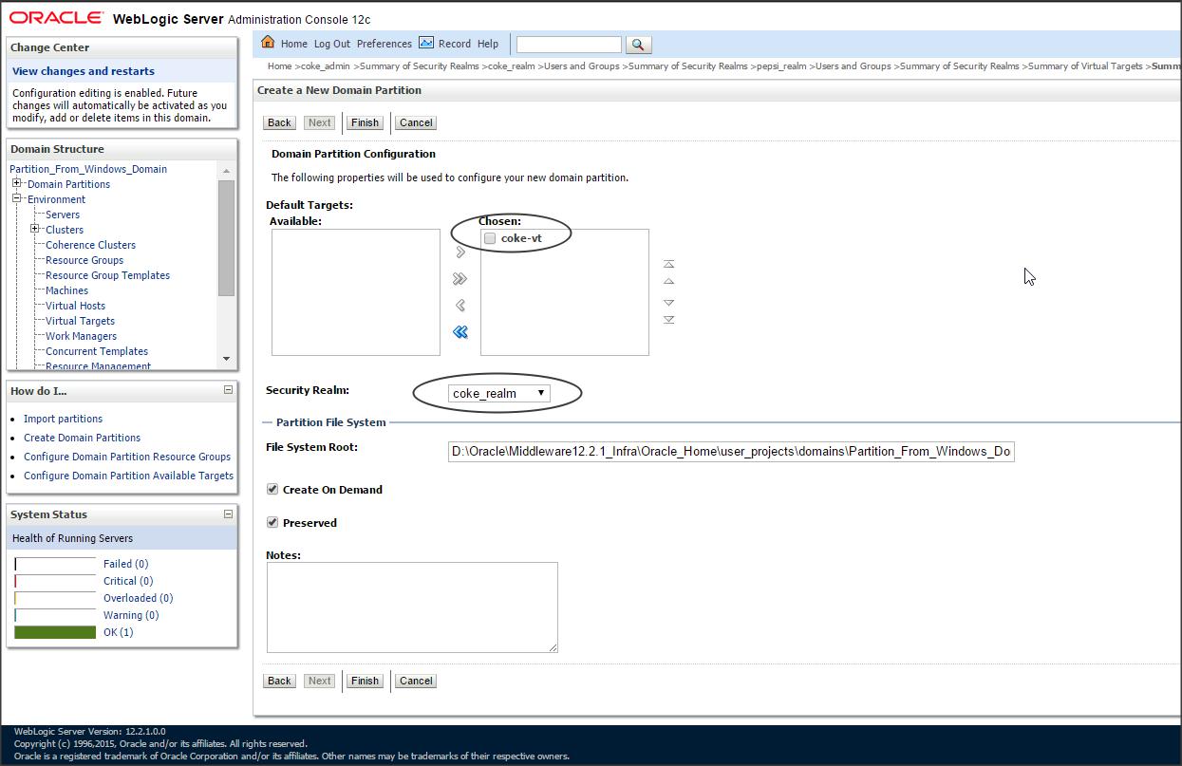Click Summary of Virtual Targets breadcrumb
The width and height of the screenshot is (1182, 766).
[1085, 66]
